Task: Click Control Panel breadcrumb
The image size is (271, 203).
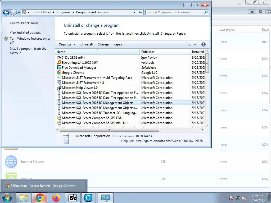Action: coord(41,12)
